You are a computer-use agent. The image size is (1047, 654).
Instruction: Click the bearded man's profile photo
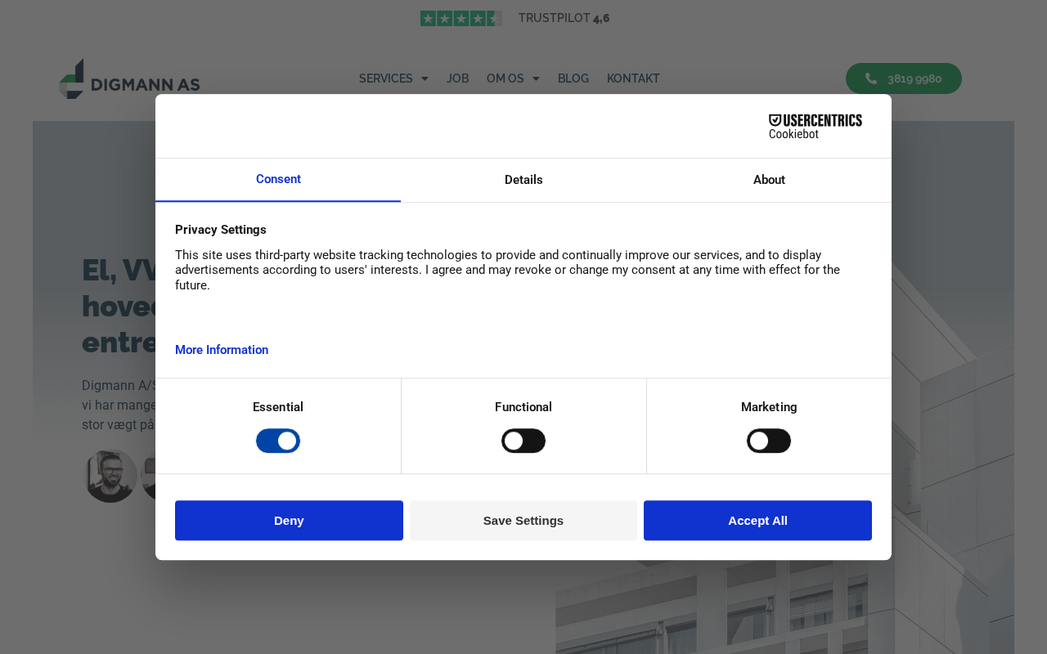tap(110, 476)
